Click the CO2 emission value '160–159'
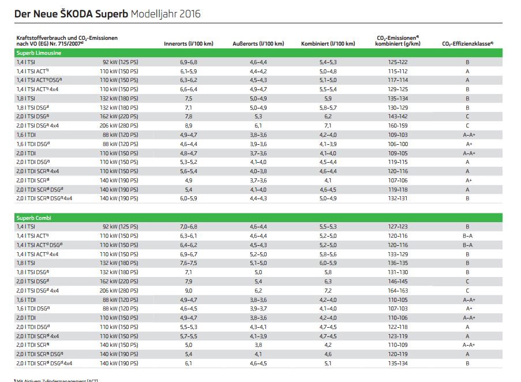Viewport: 521px width, 382px height. pos(398,125)
